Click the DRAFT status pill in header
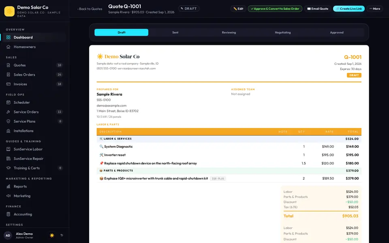This screenshot has width=389, height=243. point(189,9)
